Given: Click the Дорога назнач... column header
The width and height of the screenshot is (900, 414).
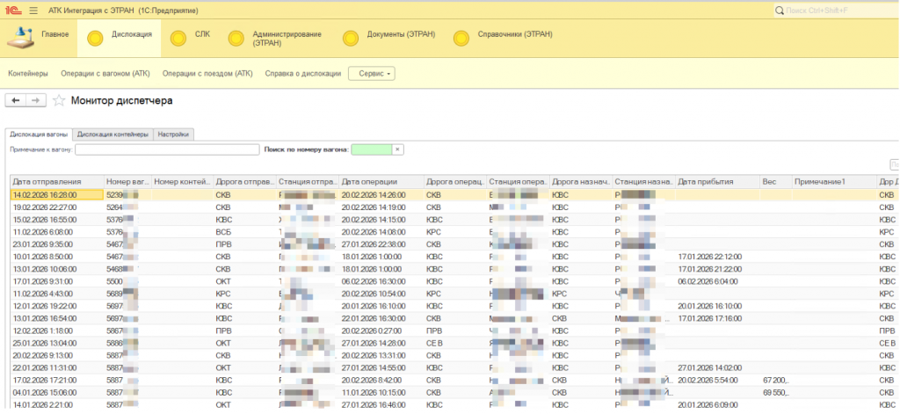Looking at the screenshot, I should tap(581, 181).
